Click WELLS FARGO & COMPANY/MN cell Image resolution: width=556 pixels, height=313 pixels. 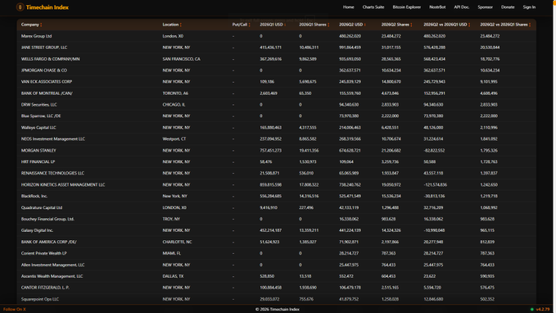50,59
